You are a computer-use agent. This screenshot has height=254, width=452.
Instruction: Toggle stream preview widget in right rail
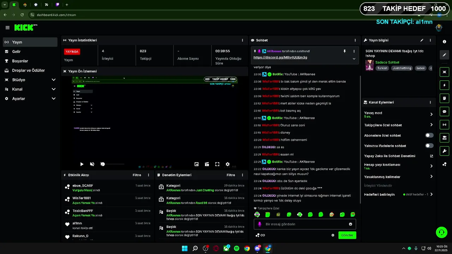[444, 72]
